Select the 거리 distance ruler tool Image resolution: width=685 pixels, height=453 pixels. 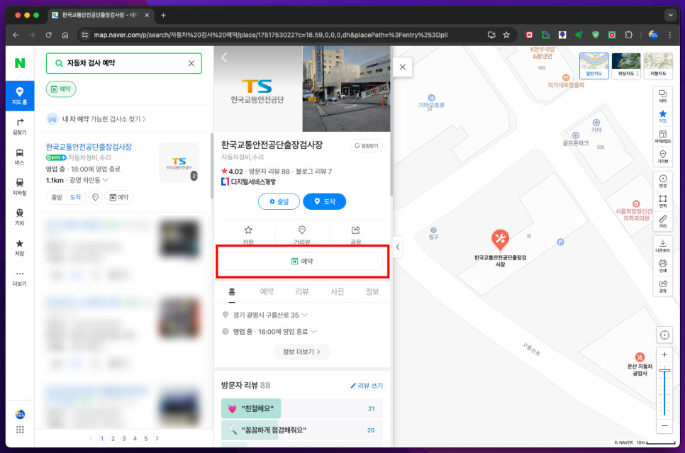click(x=663, y=221)
